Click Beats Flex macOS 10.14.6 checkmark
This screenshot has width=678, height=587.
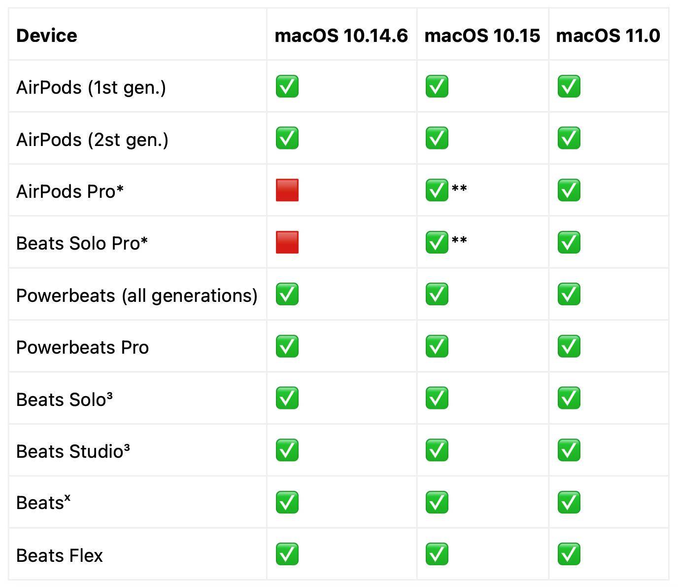coord(287,554)
